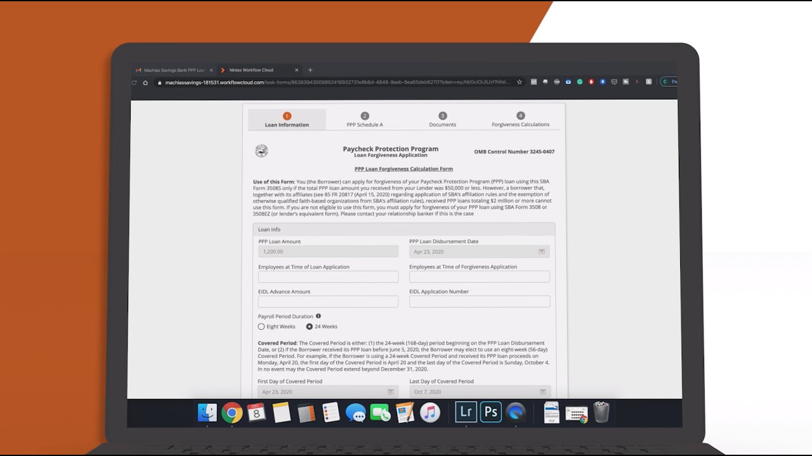Bookmark this page with the star icon
The image size is (812, 456).
point(520,82)
